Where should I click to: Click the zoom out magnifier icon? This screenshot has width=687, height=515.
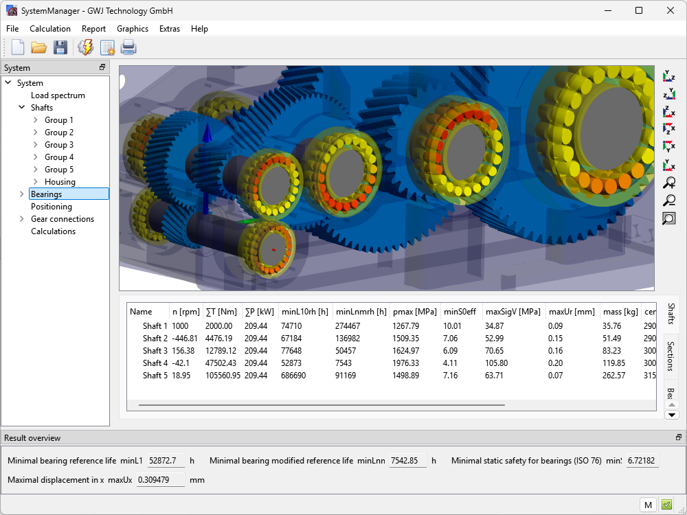coord(669,201)
